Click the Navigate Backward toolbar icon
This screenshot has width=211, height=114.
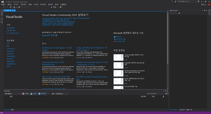(x=3, y=7)
